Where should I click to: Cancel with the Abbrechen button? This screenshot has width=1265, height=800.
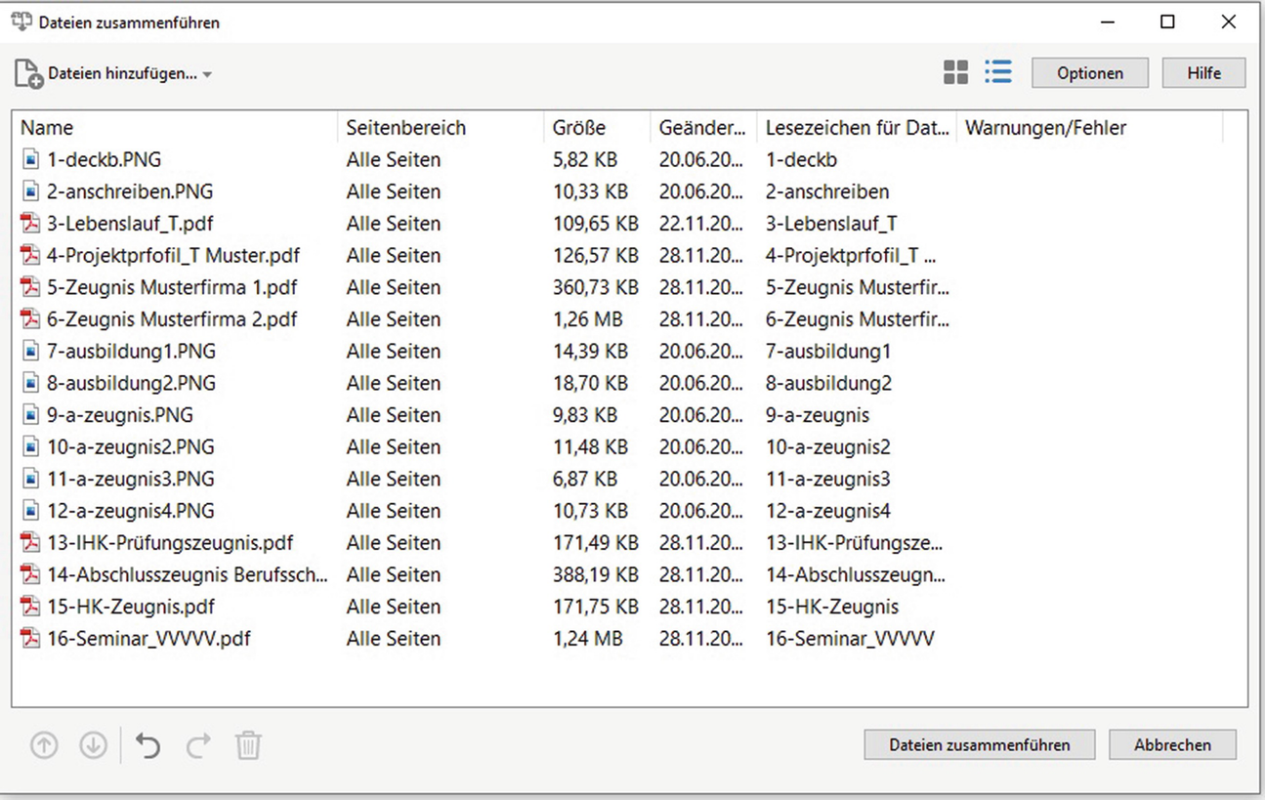(x=1172, y=745)
